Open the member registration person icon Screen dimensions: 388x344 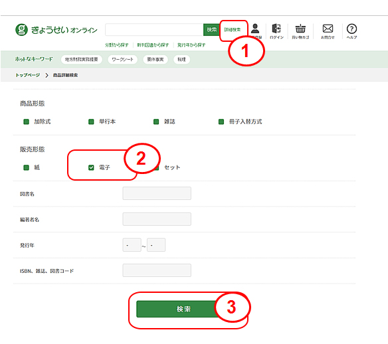[255, 29]
